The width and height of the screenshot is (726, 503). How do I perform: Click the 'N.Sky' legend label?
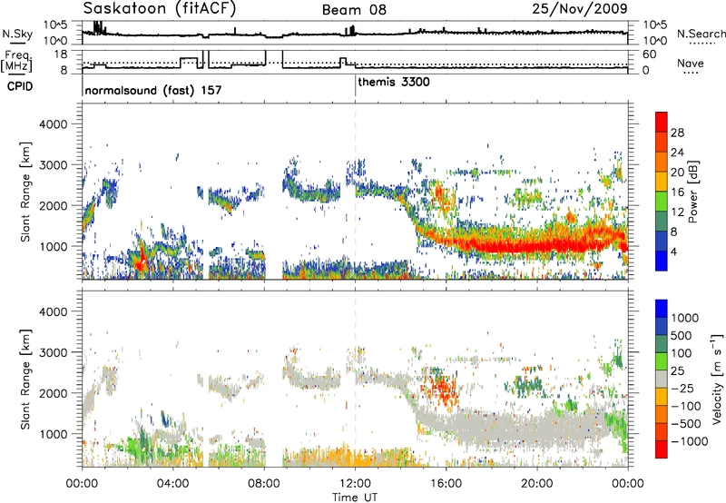pos(17,34)
